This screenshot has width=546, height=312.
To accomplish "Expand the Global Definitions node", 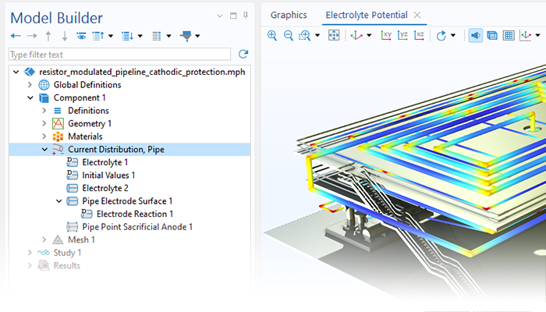I will tap(30, 85).
